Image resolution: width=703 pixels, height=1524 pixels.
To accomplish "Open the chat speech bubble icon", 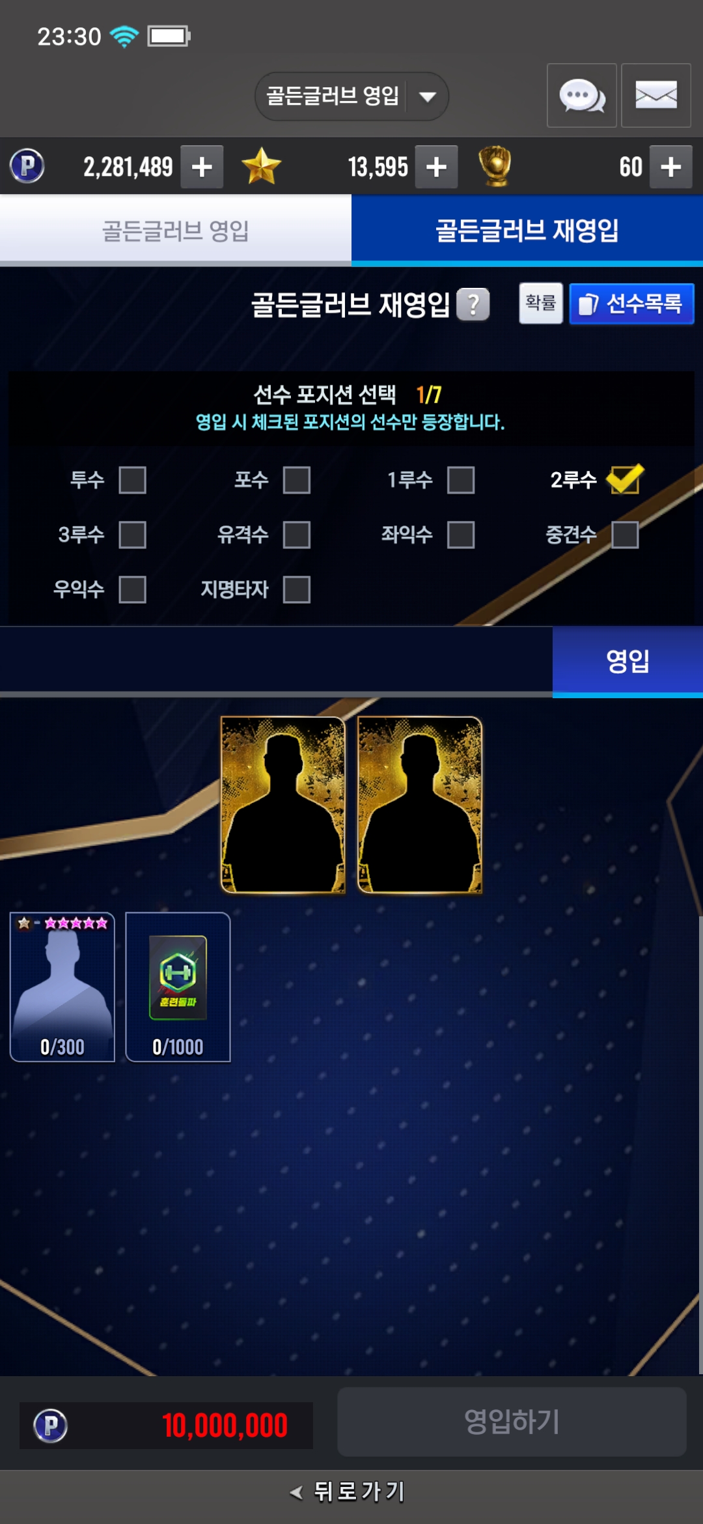I will pyautogui.click(x=581, y=96).
